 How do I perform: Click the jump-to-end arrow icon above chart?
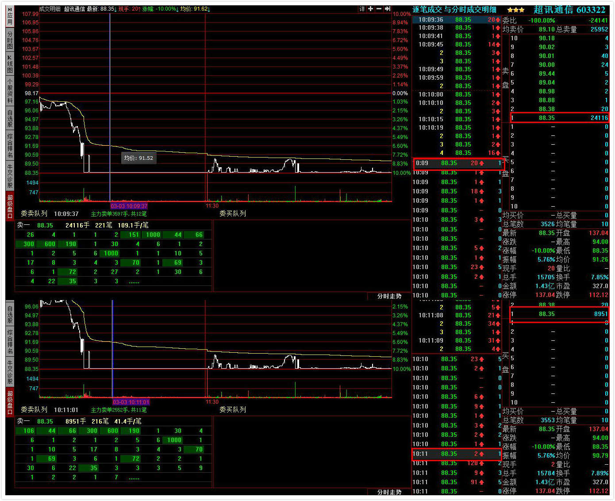click(388, 9)
